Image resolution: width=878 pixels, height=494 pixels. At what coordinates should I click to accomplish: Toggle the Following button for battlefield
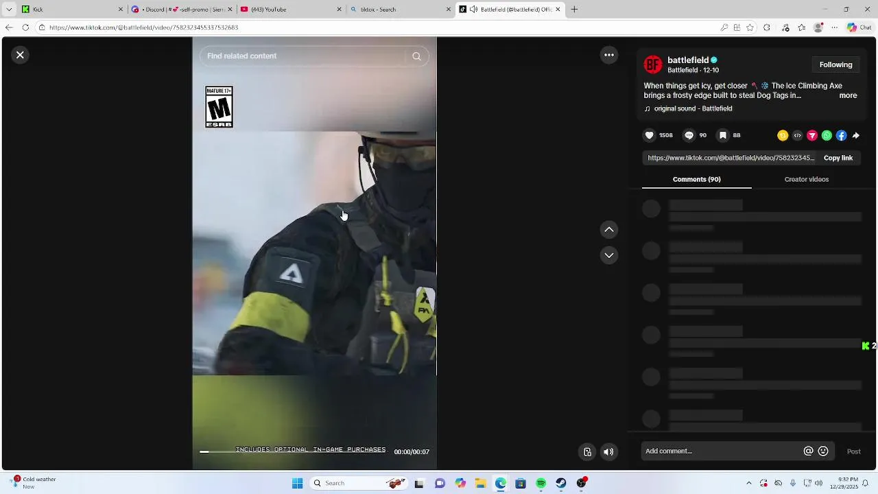tap(835, 64)
